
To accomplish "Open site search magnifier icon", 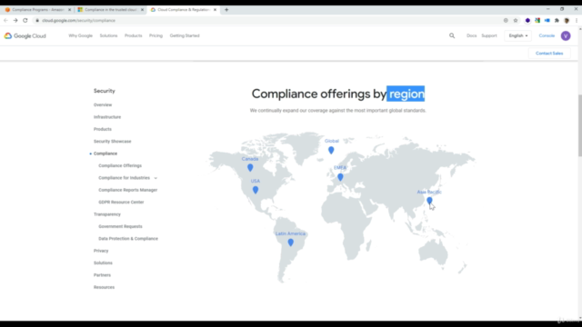I will (452, 35).
